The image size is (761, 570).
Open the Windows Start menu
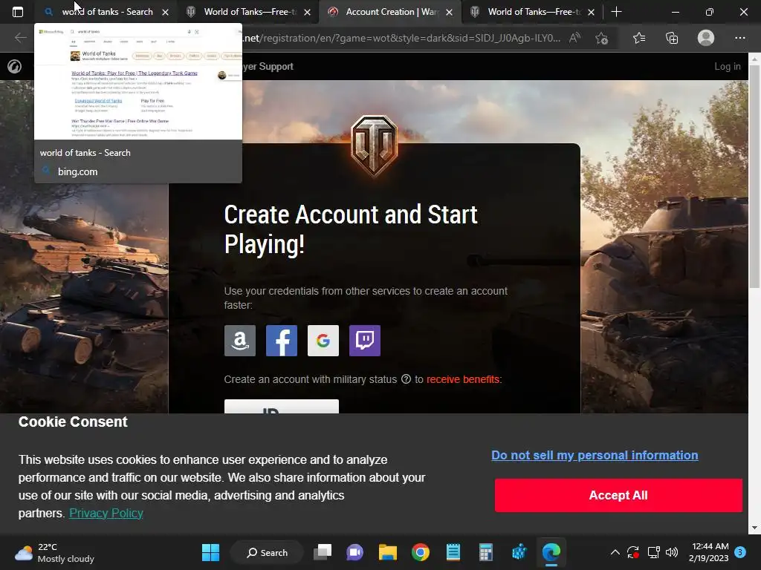pyautogui.click(x=210, y=552)
